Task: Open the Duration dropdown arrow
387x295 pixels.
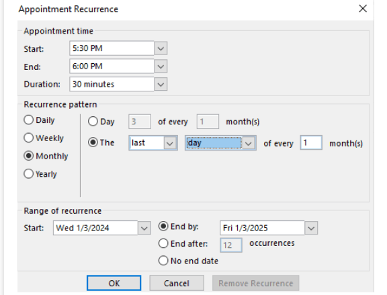Action: point(161,84)
